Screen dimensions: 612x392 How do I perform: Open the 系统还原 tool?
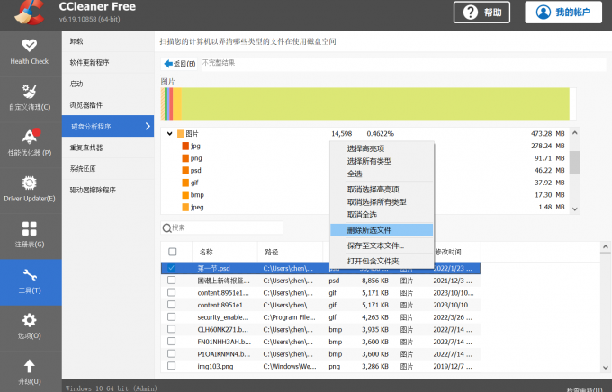pos(108,168)
